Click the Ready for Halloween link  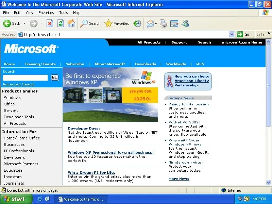click(189, 104)
